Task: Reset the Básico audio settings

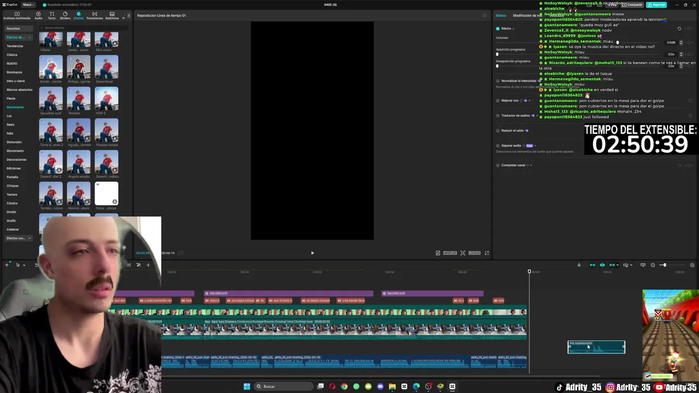Action: tap(679, 28)
